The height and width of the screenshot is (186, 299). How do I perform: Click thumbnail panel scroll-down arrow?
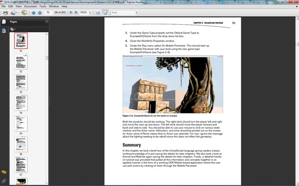pos(47,183)
